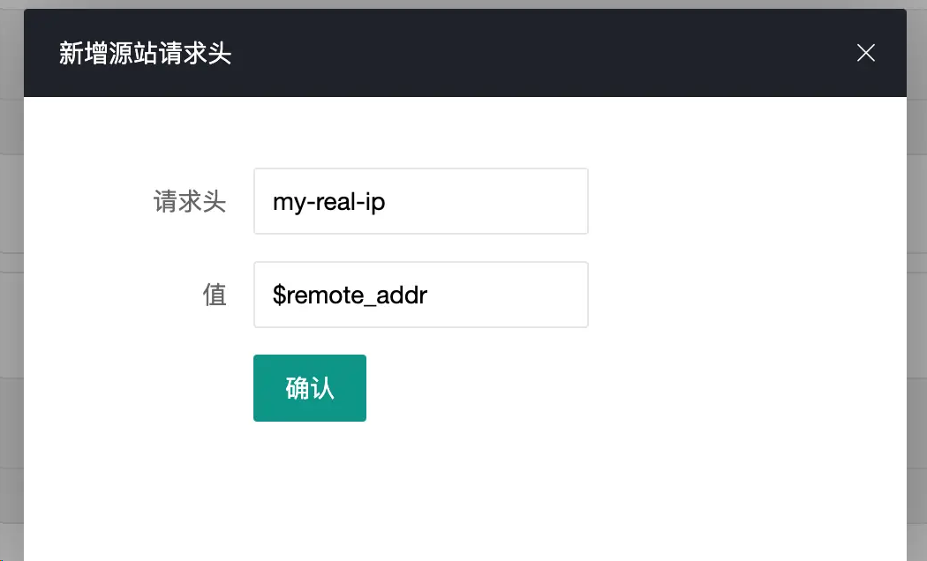Click empty space right of 值 input
927x561 pixels.
pos(742,295)
